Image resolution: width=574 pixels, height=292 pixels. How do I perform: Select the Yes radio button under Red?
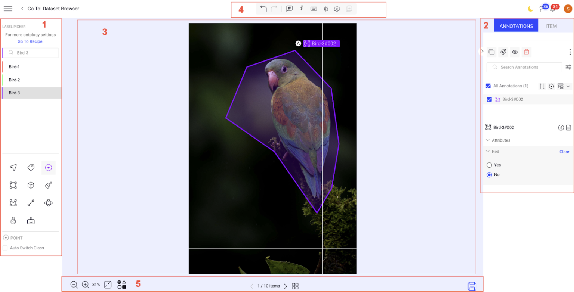point(489,165)
